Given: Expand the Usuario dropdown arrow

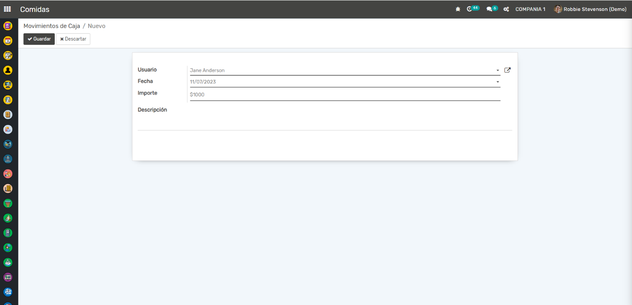Looking at the screenshot, I should 498,71.
